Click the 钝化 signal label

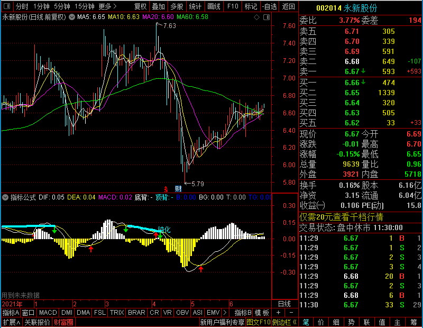click(164, 230)
